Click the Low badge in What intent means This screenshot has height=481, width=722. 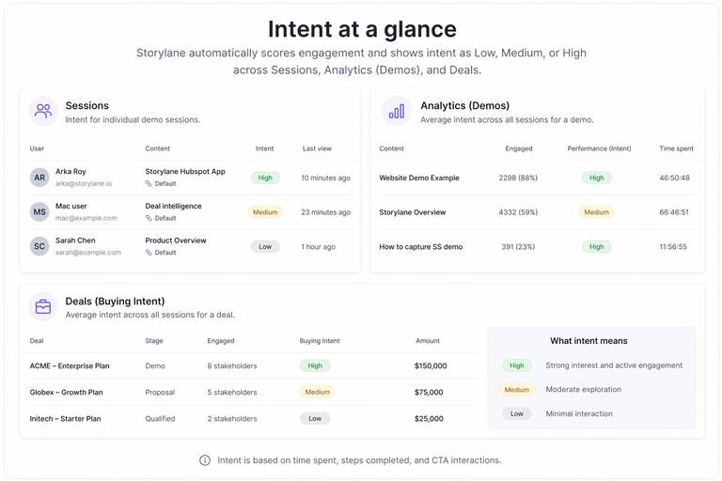517,413
